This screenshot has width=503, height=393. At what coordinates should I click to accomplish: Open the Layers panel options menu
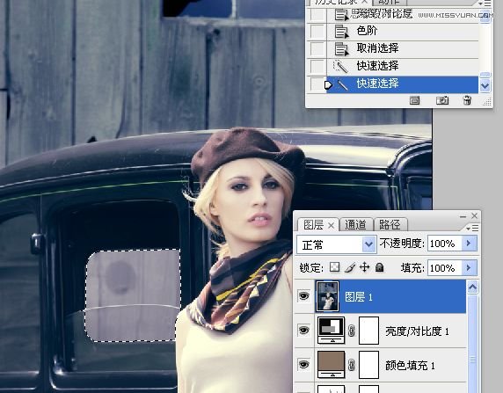472,228
